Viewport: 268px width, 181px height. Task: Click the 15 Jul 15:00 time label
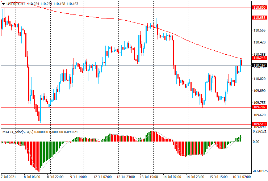coord(218,177)
